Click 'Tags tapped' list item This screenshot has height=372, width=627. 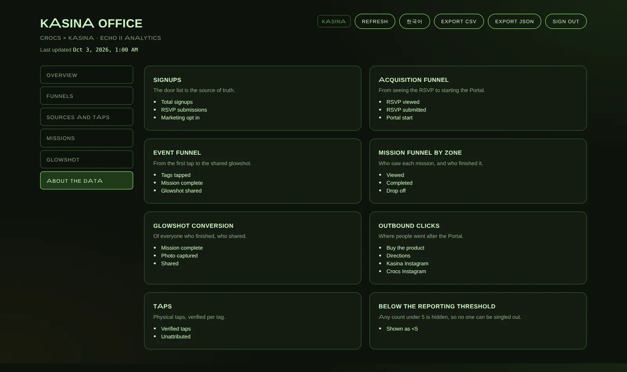[176, 175]
